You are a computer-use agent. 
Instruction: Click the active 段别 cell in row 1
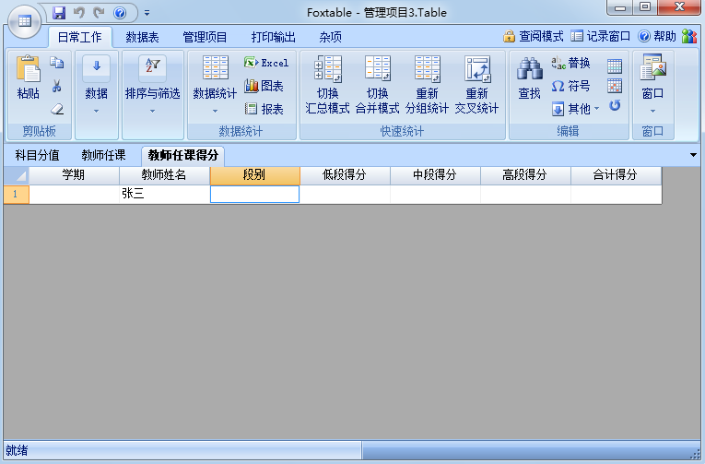point(254,194)
